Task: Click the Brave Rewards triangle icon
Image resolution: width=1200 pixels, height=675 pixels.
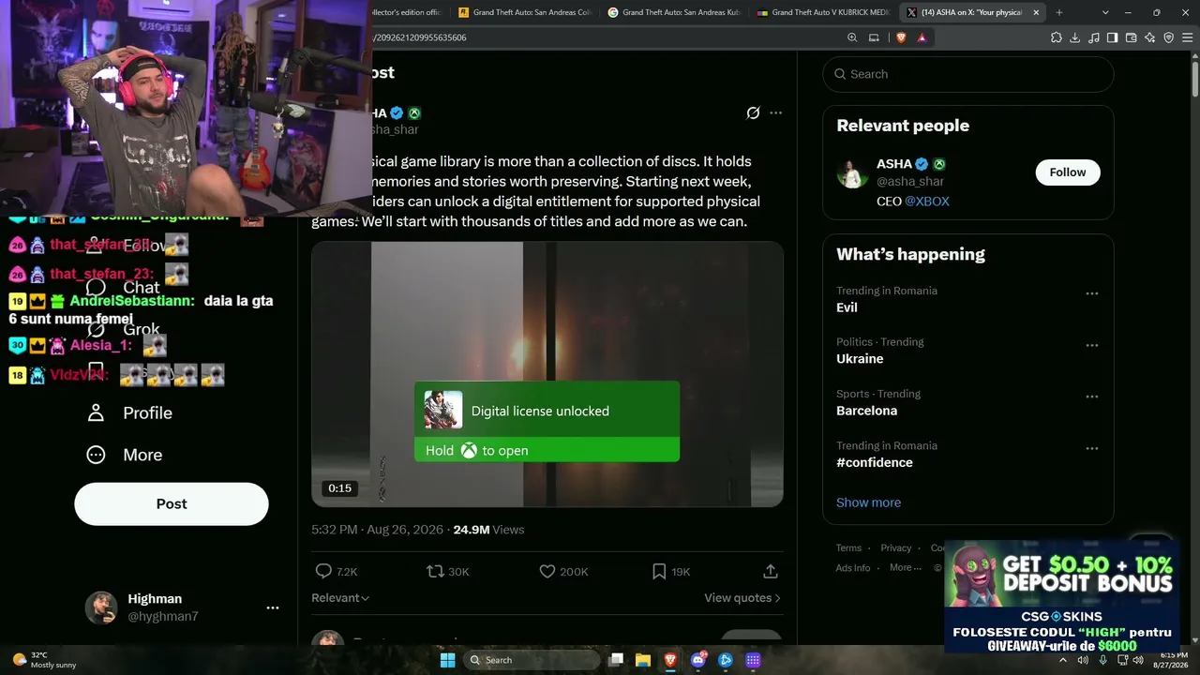Action: click(x=922, y=37)
